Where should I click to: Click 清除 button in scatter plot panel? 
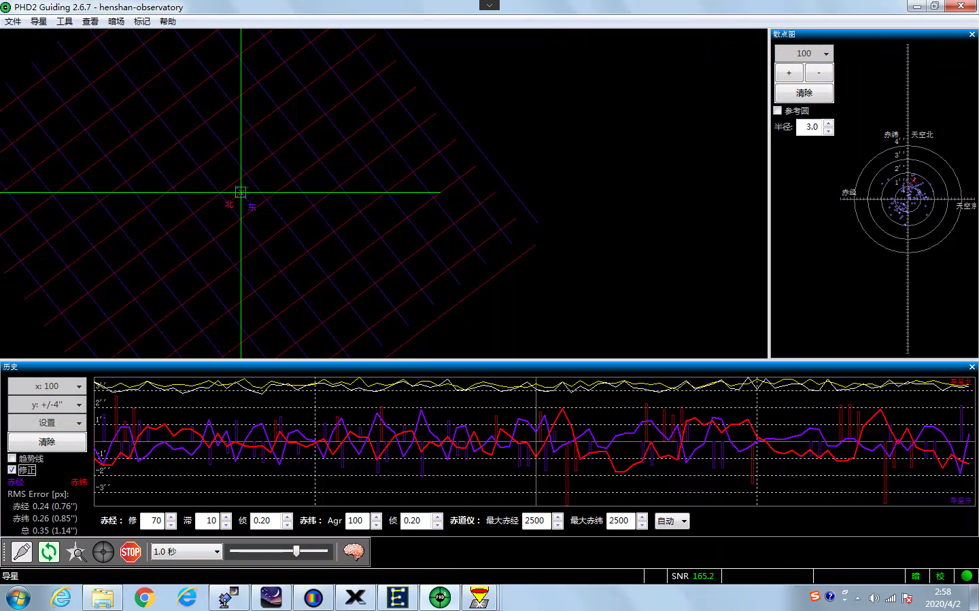click(x=804, y=93)
